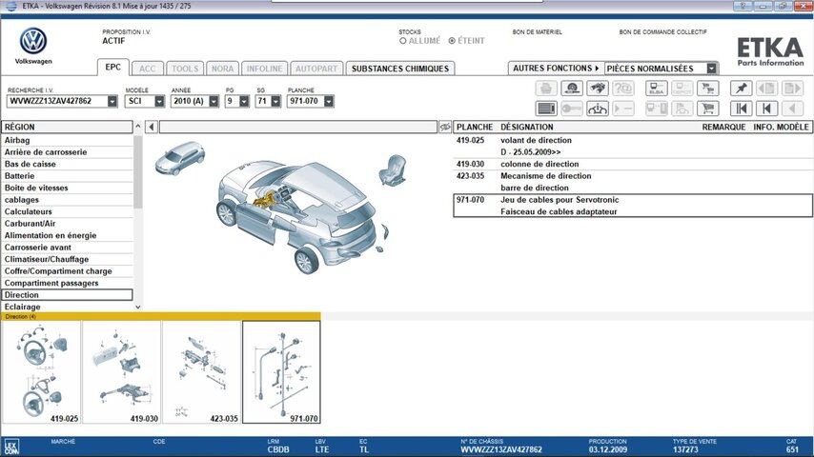Click the binoculars search icon
Image resolution: width=814 pixels, height=457 pixels.
click(x=598, y=89)
